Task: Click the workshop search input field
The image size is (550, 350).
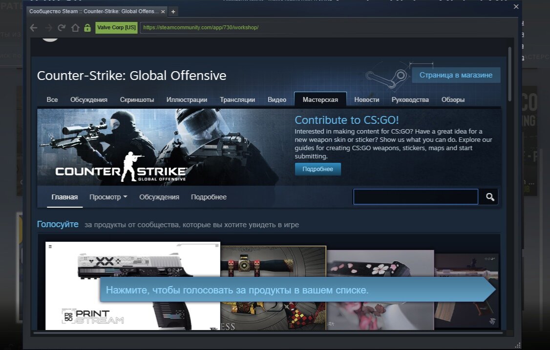Action: click(x=416, y=197)
